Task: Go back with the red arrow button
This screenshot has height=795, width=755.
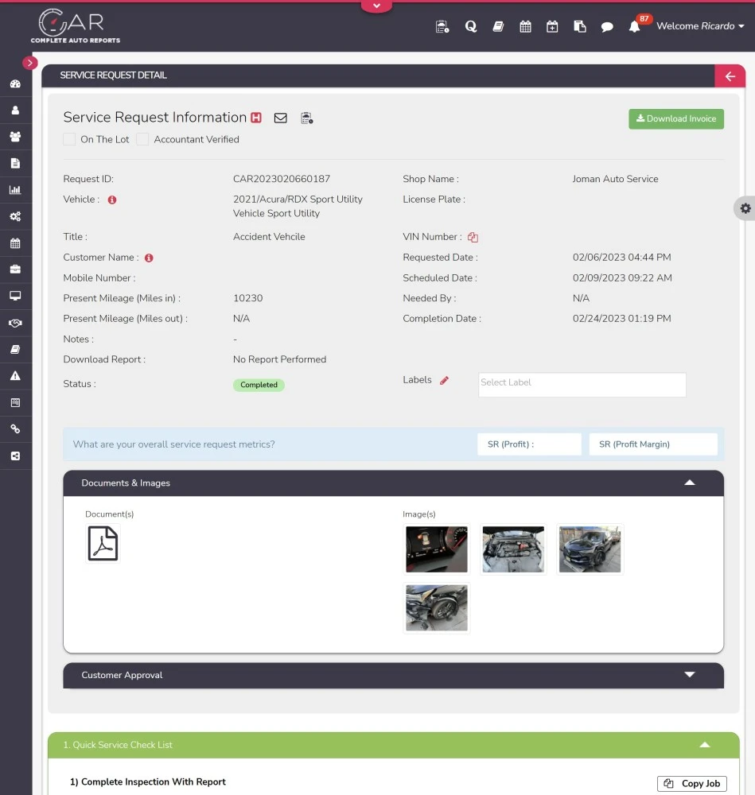Action: [730, 76]
